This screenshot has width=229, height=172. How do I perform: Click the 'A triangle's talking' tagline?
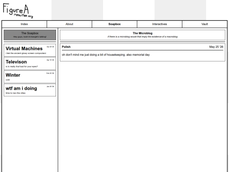pos(30,37)
